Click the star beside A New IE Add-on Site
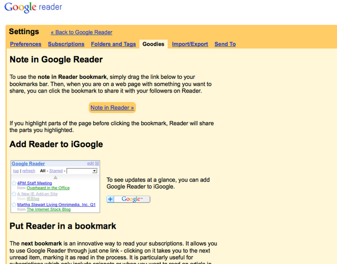Viewport: 337px width, 264px height. [14, 194]
